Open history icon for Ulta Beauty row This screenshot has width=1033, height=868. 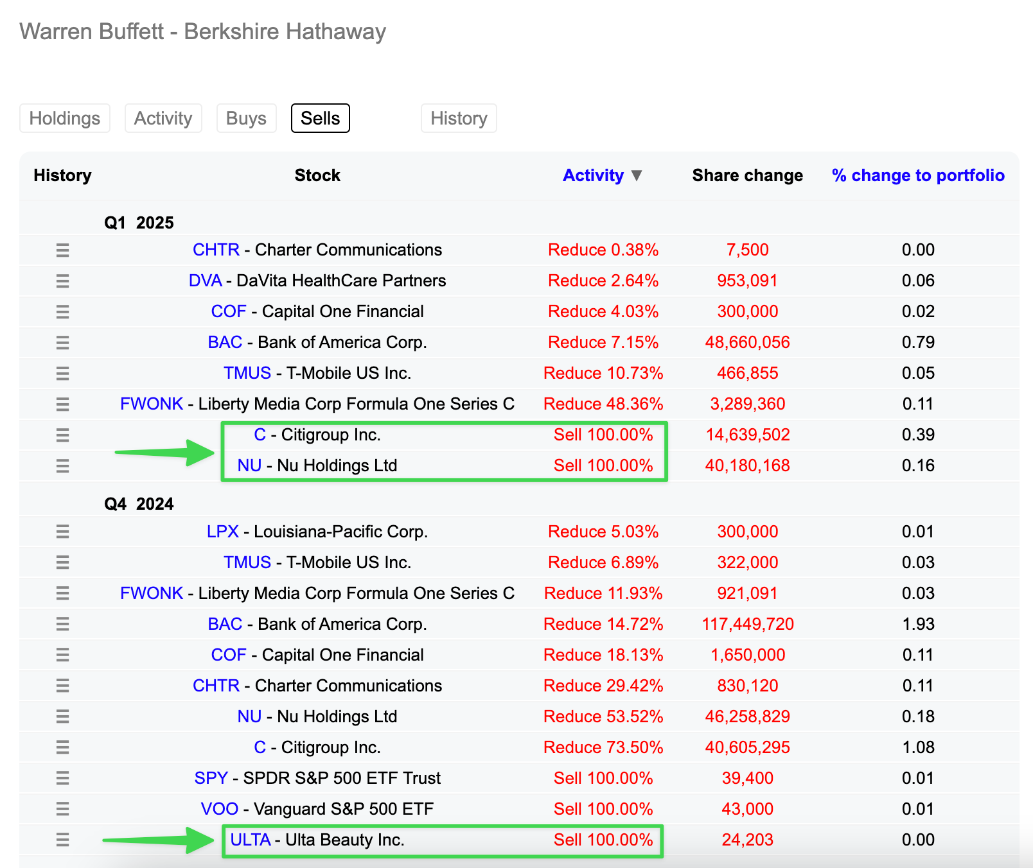(62, 840)
